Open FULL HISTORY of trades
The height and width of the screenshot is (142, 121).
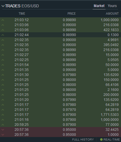[x=83, y=139]
